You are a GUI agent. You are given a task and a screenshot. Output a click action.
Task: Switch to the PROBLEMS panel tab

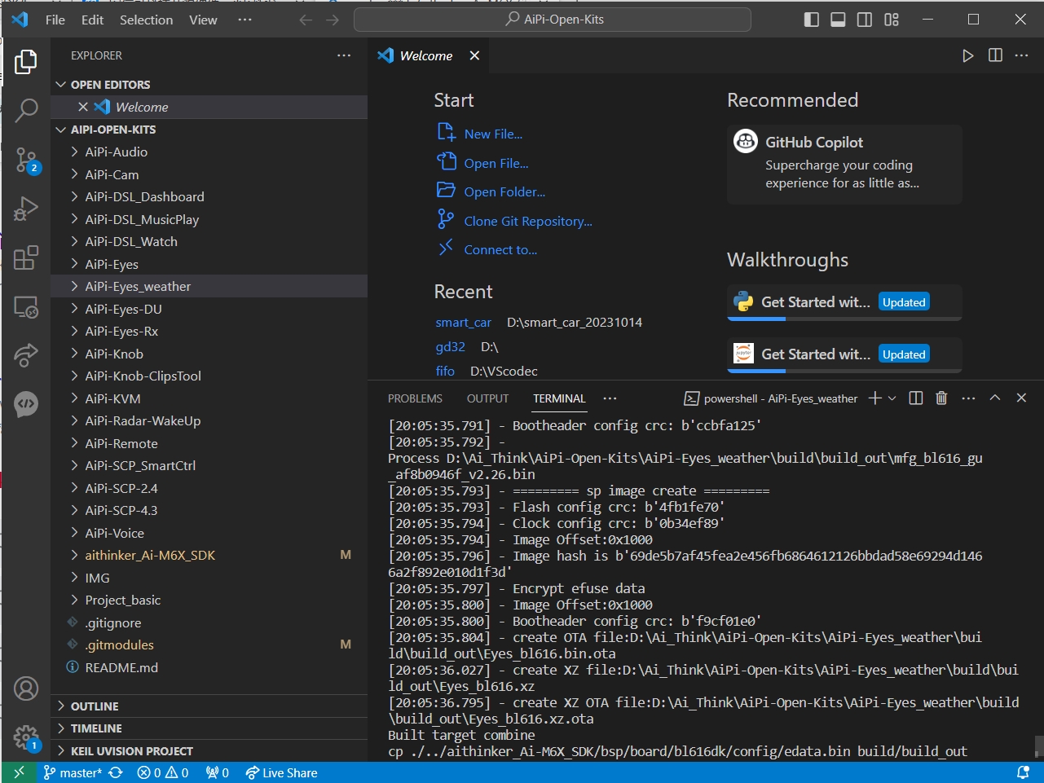click(415, 398)
